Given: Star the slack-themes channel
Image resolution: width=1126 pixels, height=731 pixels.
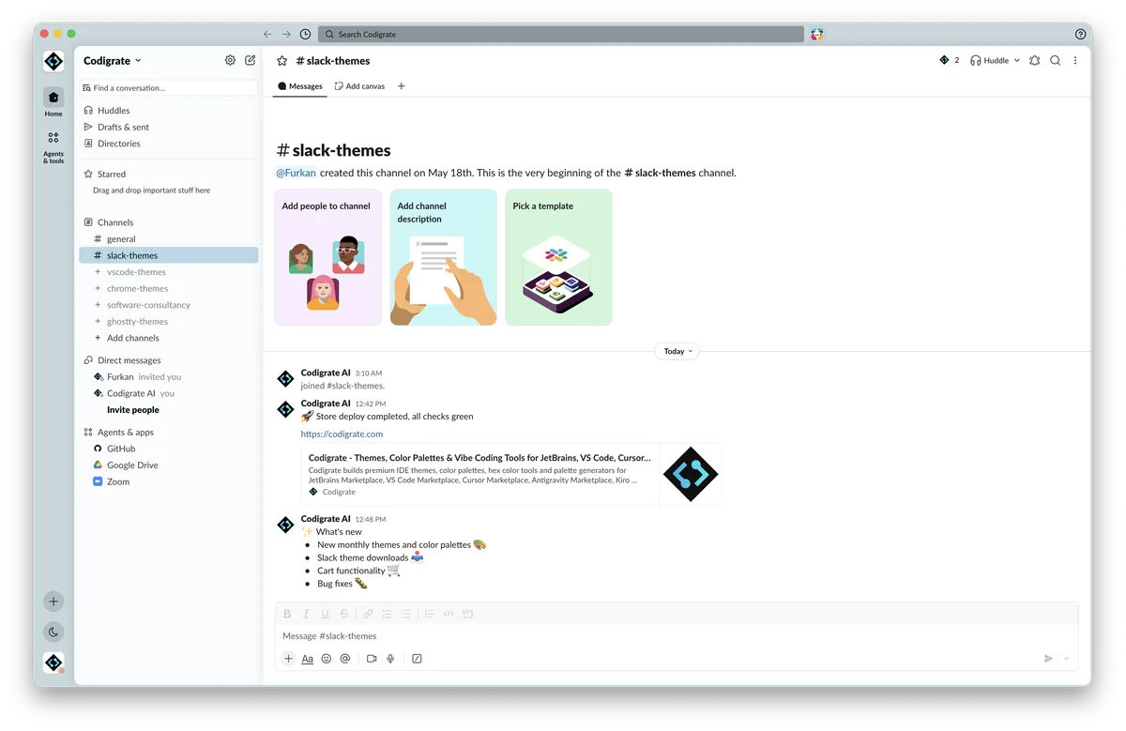Looking at the screenshot, I should pos(281,61).
